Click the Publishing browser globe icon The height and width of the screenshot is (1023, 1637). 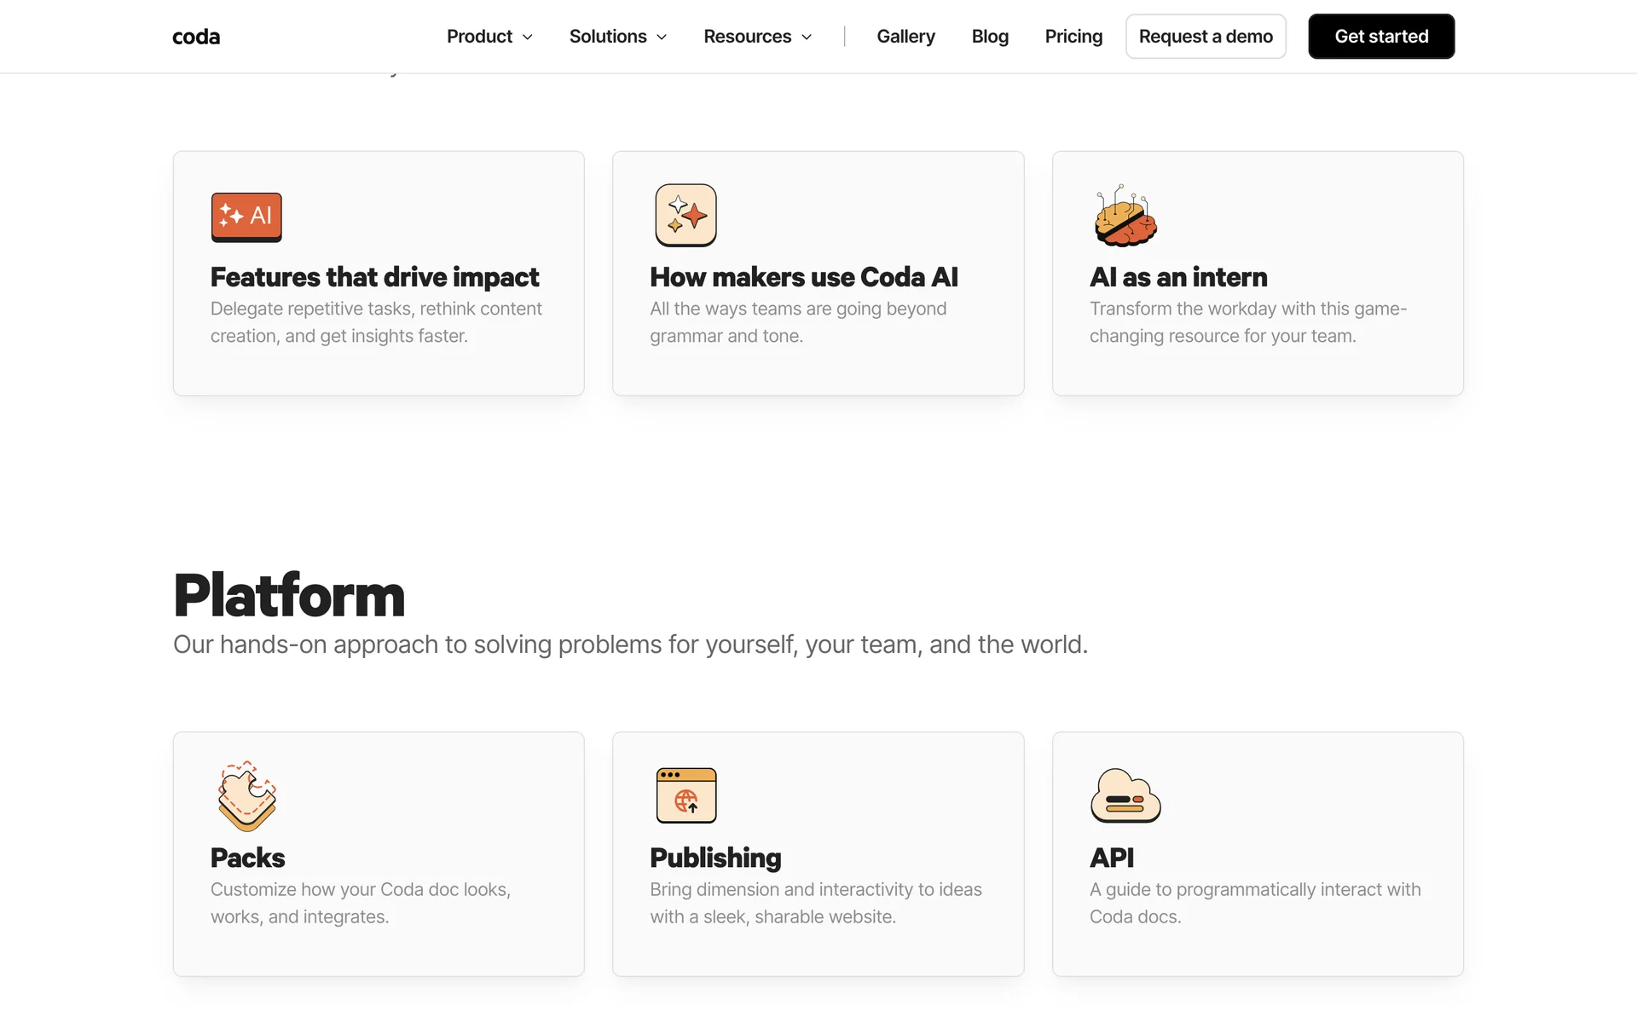tap(685, 795)
